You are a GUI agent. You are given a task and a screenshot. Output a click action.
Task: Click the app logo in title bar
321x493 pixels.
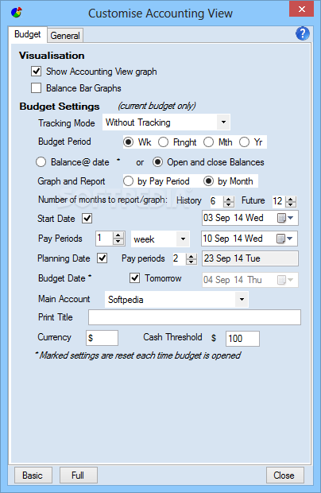[x=17, y=12]
